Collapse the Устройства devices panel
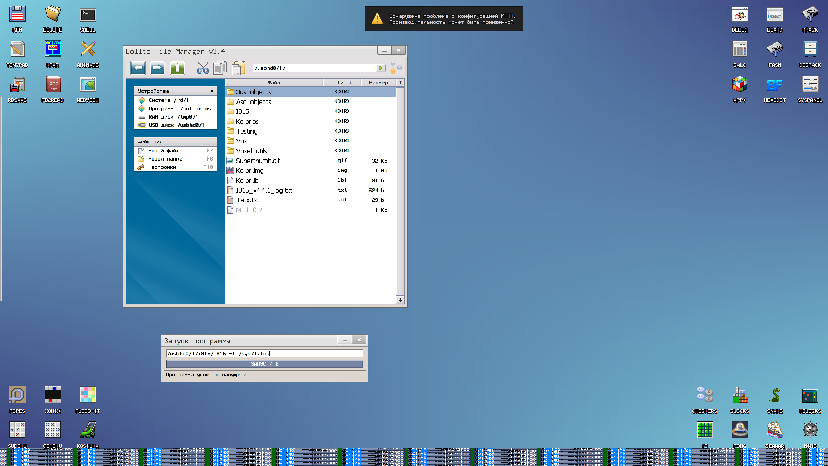Image resolution: width=828 pixels, height=466 pixels. click(212, 91)
